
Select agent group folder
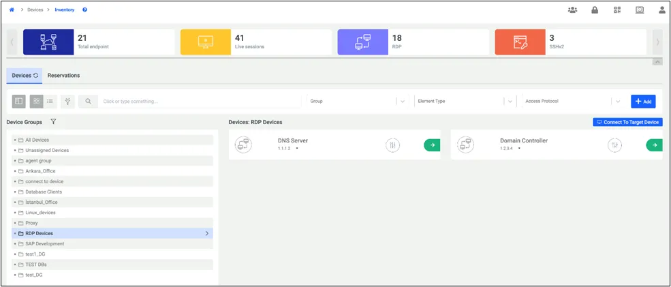[x=112, y=161]
